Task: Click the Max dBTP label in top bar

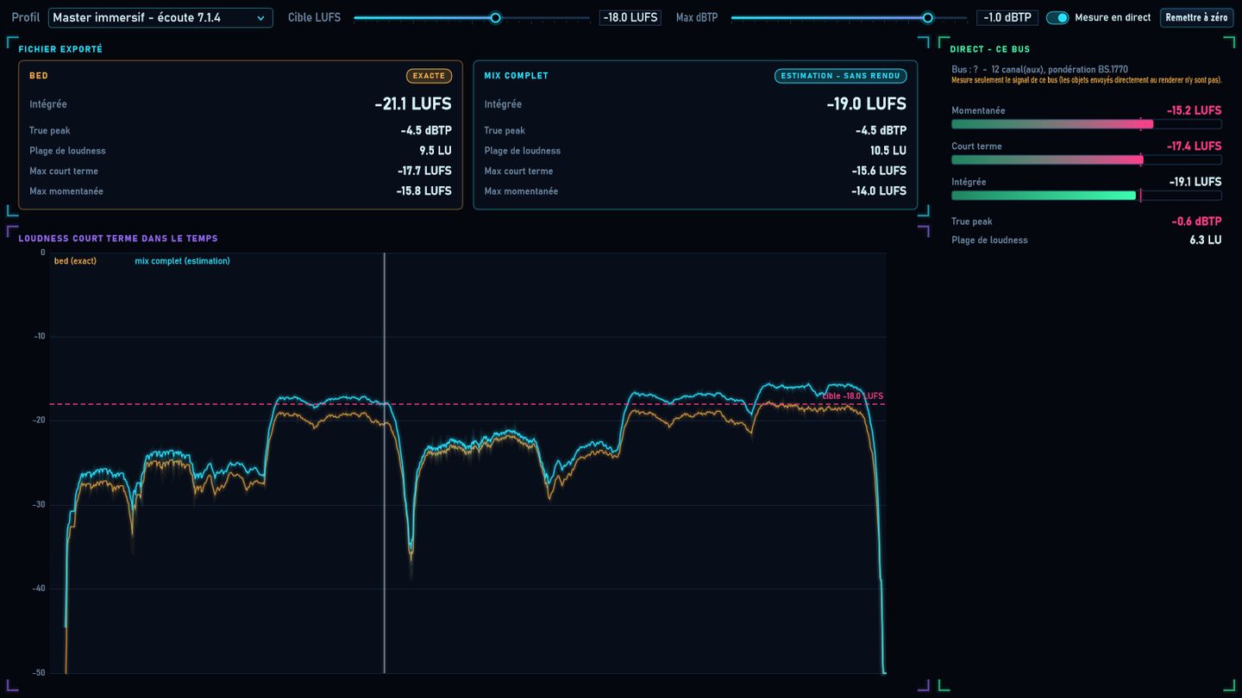Action: tap(697, 17)
